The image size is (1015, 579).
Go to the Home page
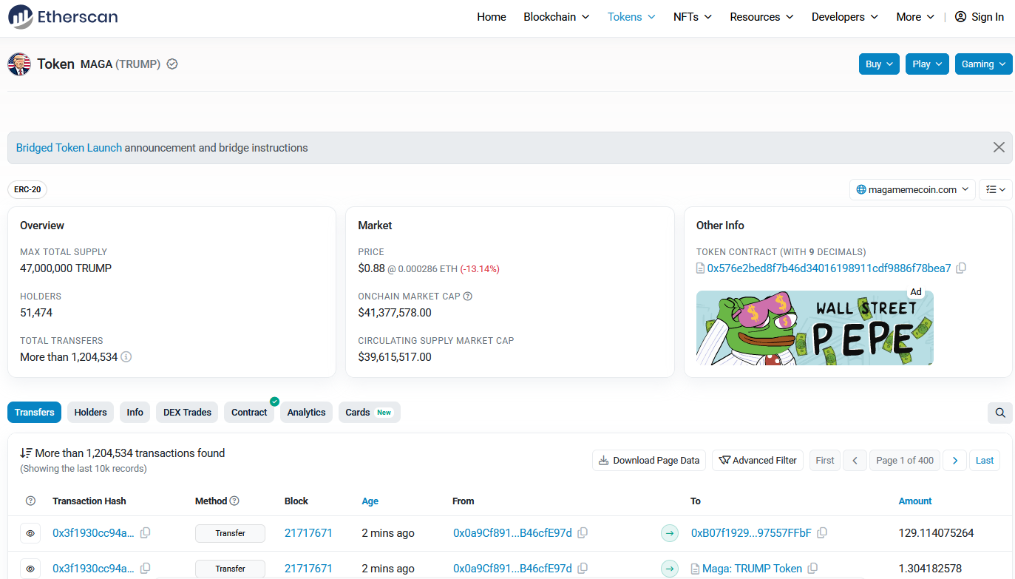coord(492,17)
